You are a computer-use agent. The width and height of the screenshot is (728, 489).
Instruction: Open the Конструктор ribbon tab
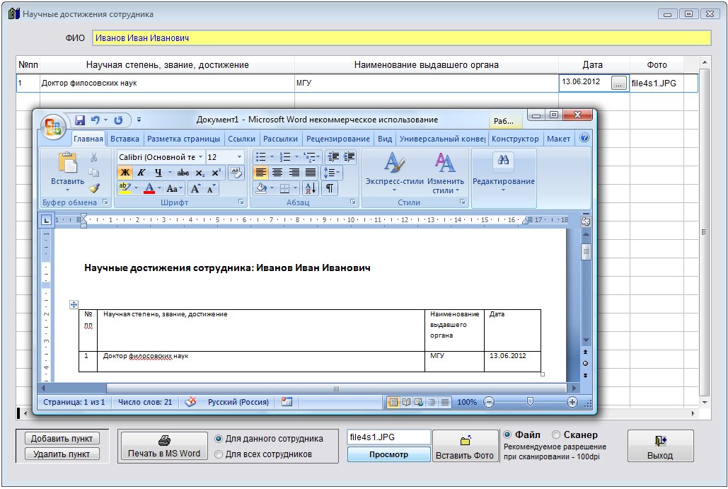click(x=515, y=139)
